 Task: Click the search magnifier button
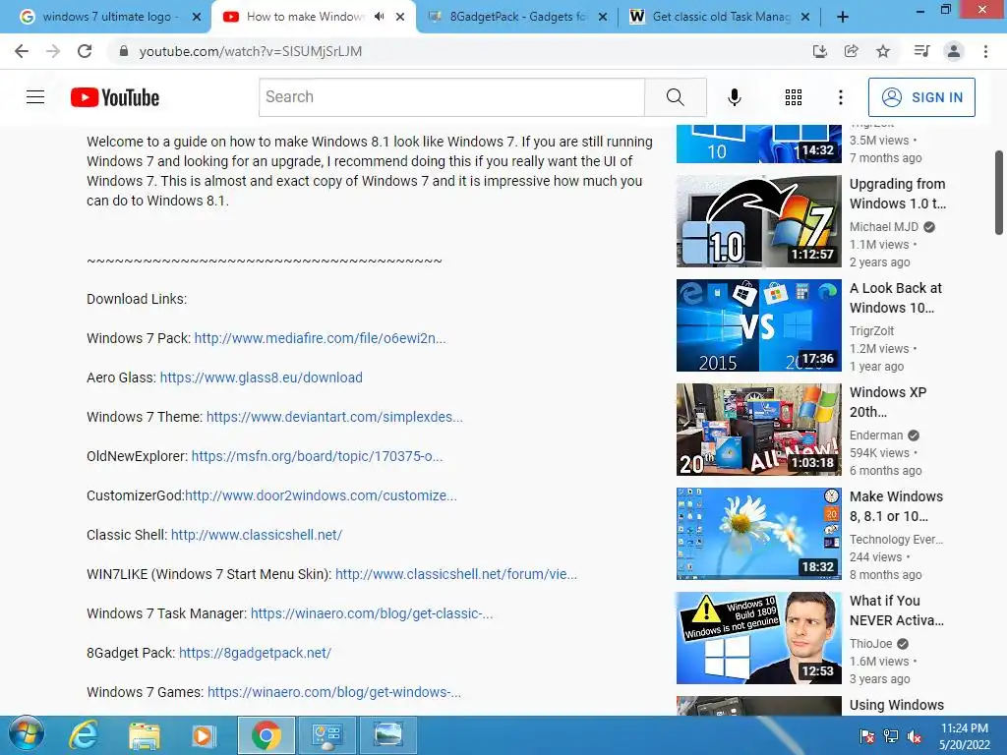click(675, 97)
